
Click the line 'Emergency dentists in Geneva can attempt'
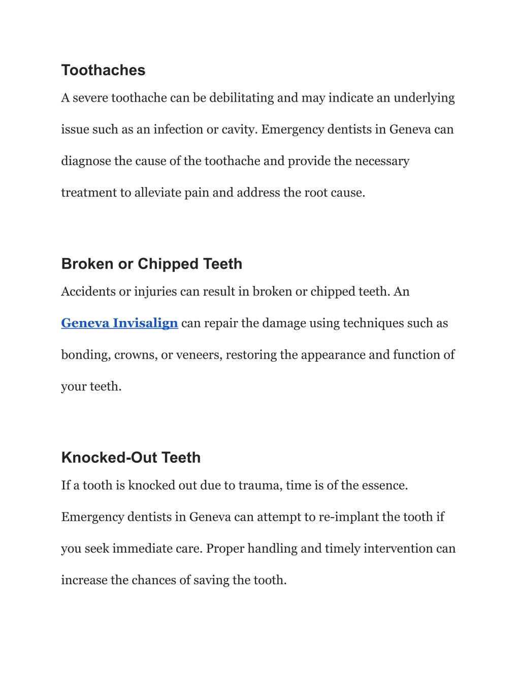click(x=252, y=517)
